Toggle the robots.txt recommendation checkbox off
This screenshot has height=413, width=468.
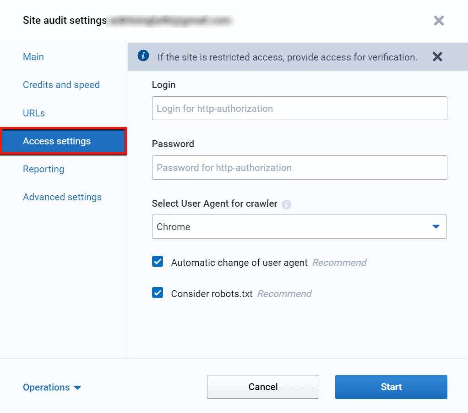click(158, 292)
